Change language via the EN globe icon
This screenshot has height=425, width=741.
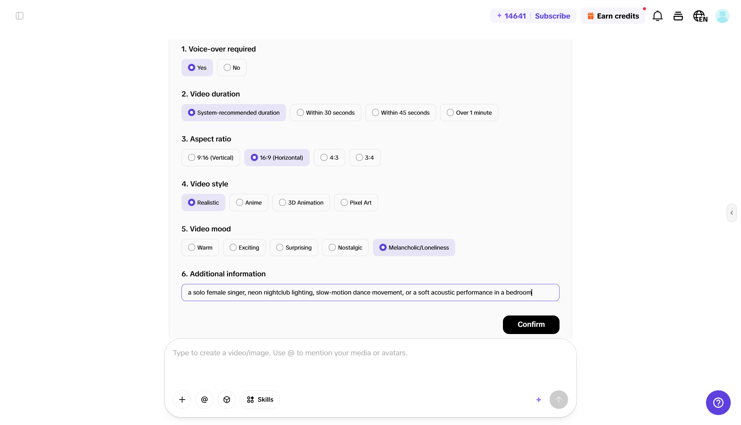pos(700,16)
